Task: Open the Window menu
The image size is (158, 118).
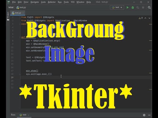Action: point(80,2)
